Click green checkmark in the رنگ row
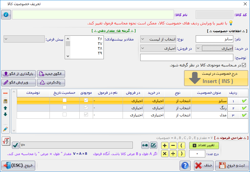Image resolution: width=250 pixels, height=172 pixels. pyautogui.click(x=244, y=108)
